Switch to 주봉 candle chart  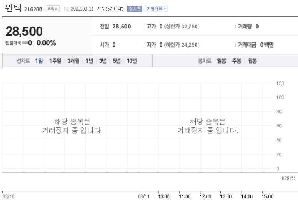[x=236, y=61]
